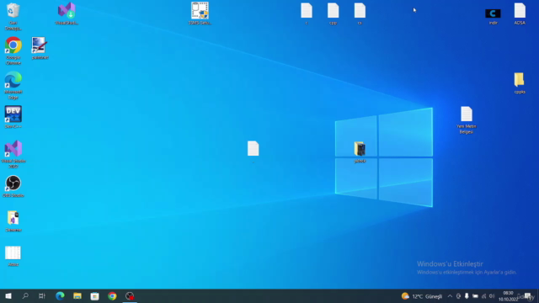Click the microphone tray icon
The height and width of the screenshot is (303, 539).
(467, 296)
